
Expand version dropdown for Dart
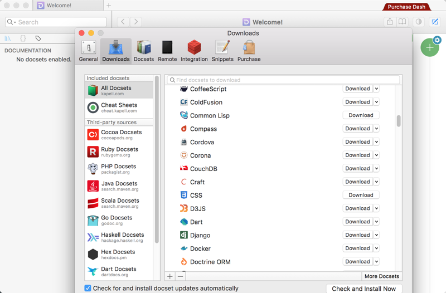376,222
